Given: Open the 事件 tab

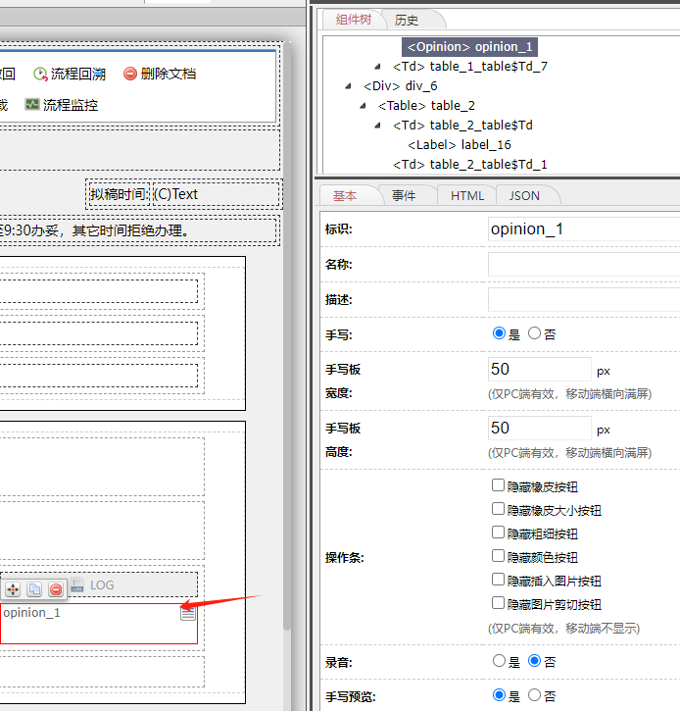Looking at the screenshot, I should point(404,195).
